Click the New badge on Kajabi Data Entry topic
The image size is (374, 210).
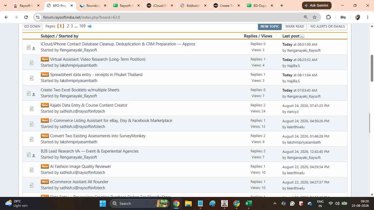45,105
